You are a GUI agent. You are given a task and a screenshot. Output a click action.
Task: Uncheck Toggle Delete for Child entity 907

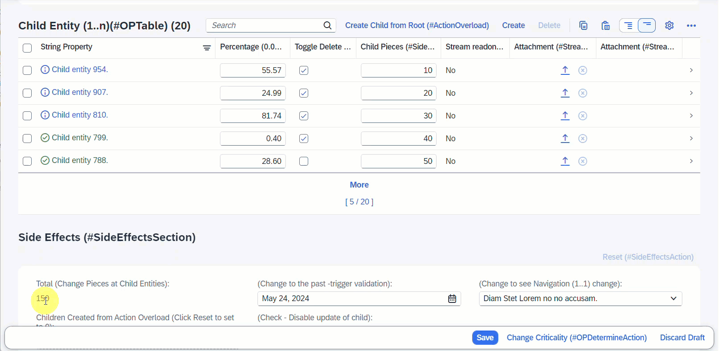click(x=304, y=93)
